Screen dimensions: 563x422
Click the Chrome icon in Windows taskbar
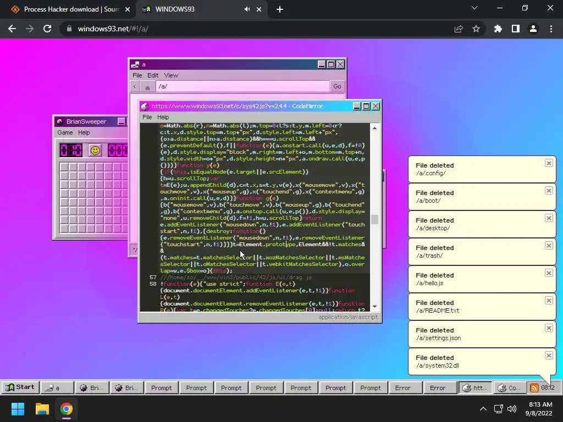[67, 409]
